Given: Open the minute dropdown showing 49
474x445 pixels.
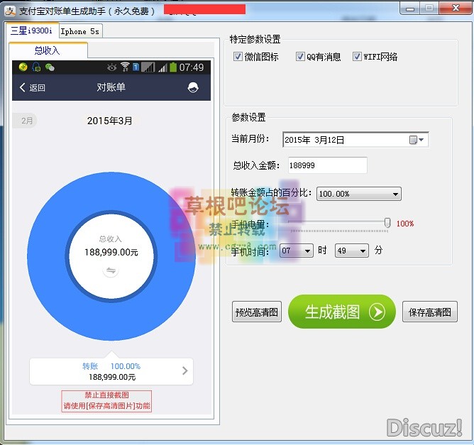Looking at the screenshot, I should (x=363, y=251).
